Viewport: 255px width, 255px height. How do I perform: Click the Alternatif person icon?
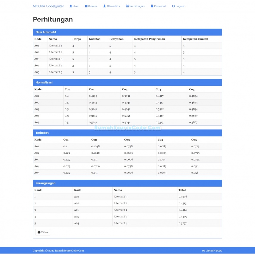tap(105, 6)
